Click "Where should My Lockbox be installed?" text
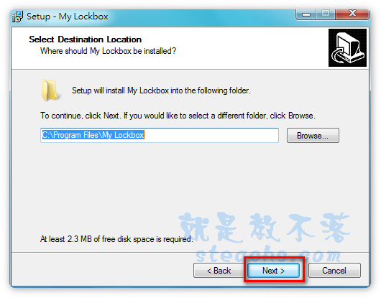 coord(108,51)
